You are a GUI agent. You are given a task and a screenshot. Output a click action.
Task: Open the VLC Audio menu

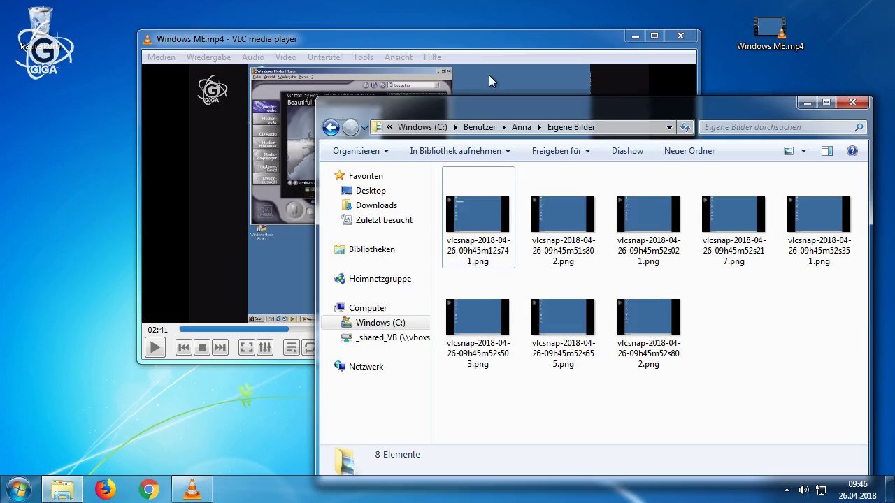click(253, 57)
